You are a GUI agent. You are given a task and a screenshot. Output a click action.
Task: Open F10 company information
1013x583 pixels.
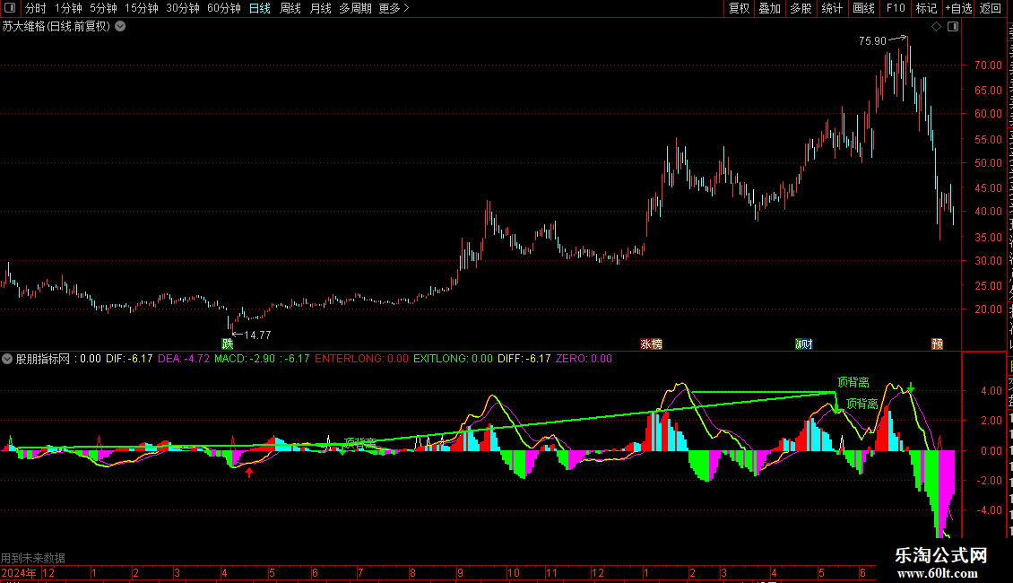[896, 8]
